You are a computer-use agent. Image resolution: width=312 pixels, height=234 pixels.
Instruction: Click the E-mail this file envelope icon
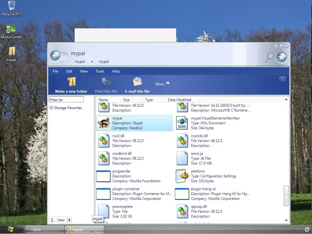(137, 82)
